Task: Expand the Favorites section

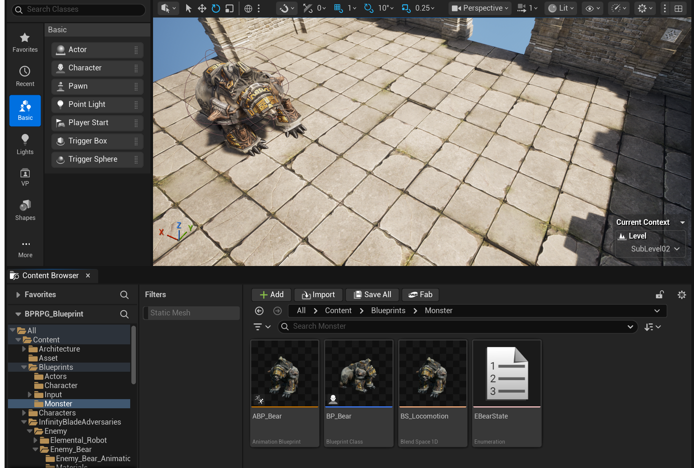Action: click(x=18, y=295)
